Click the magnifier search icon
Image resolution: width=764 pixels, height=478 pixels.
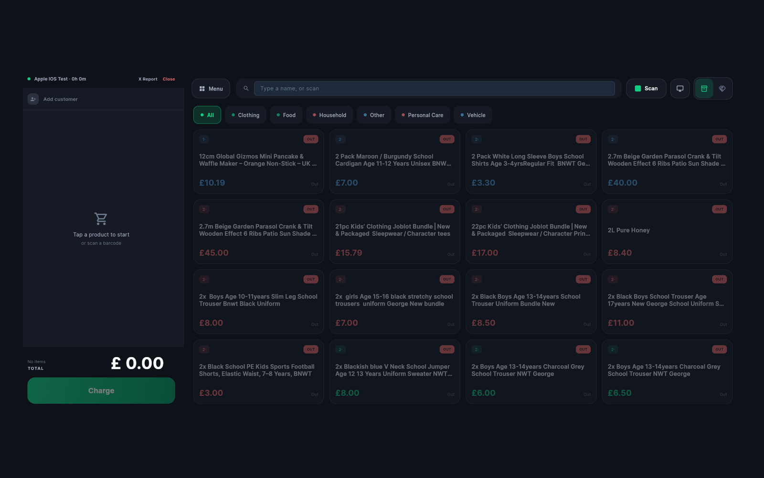246,88
